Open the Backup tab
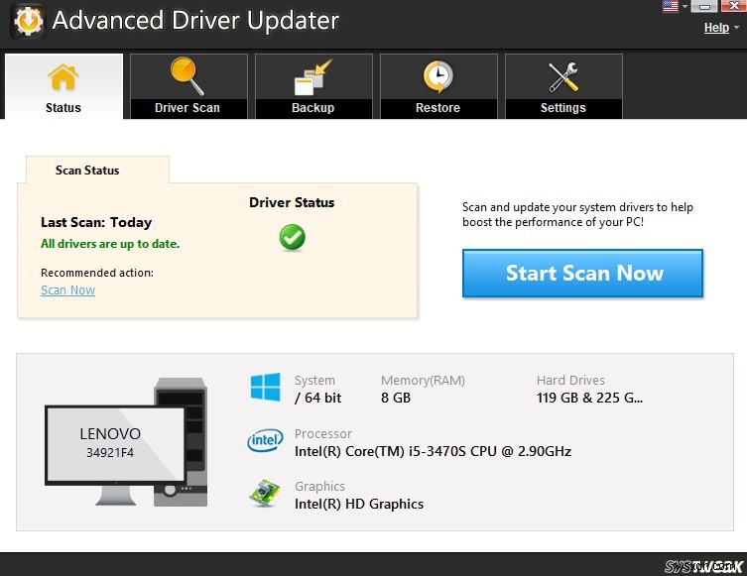 pos(313,86)
